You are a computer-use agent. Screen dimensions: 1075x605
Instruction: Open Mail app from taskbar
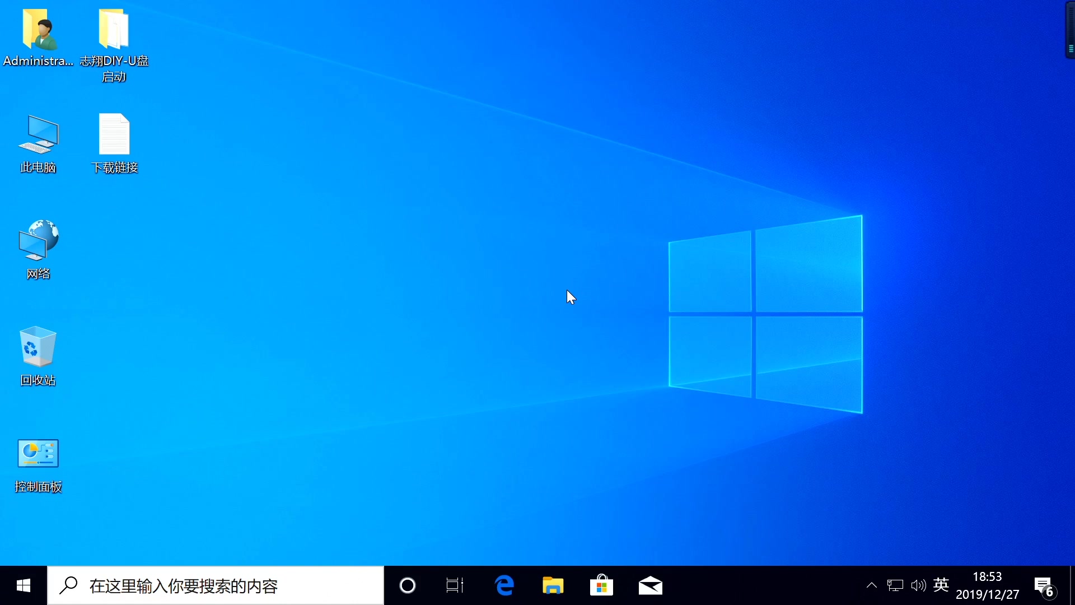[x=650, y=585]
